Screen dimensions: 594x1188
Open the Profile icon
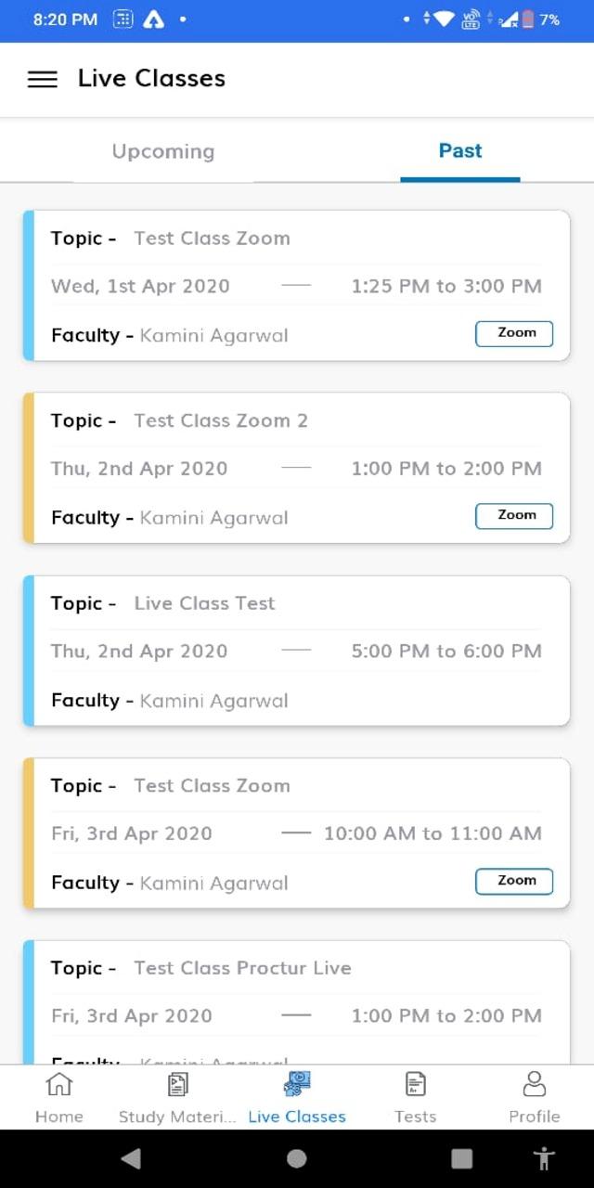pyautogui.click(x=535, y=1084)
